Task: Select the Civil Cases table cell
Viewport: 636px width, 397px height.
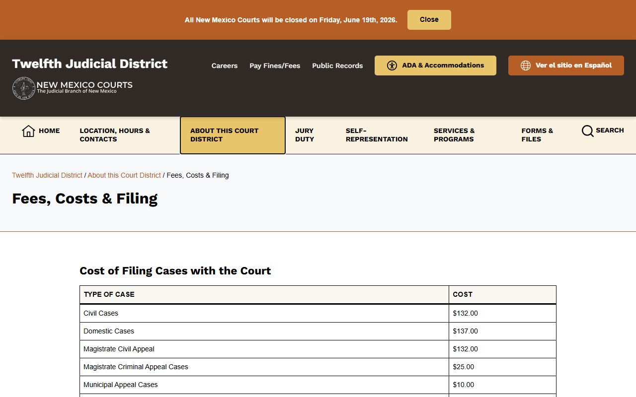Action: (264, 313)
